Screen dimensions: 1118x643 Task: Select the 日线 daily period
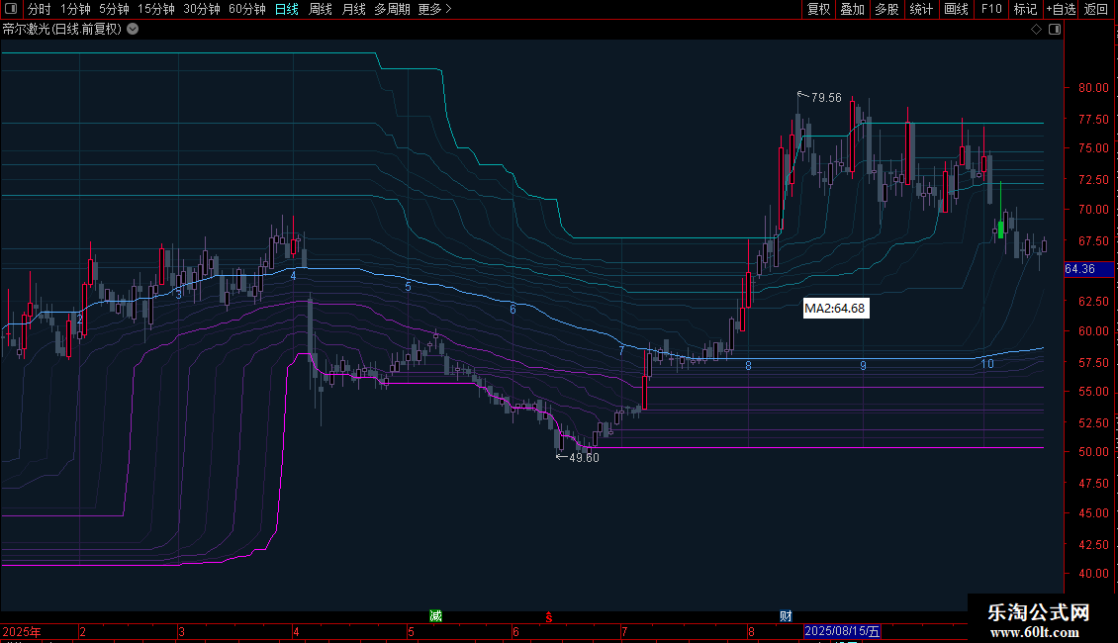tap(287, 9)
